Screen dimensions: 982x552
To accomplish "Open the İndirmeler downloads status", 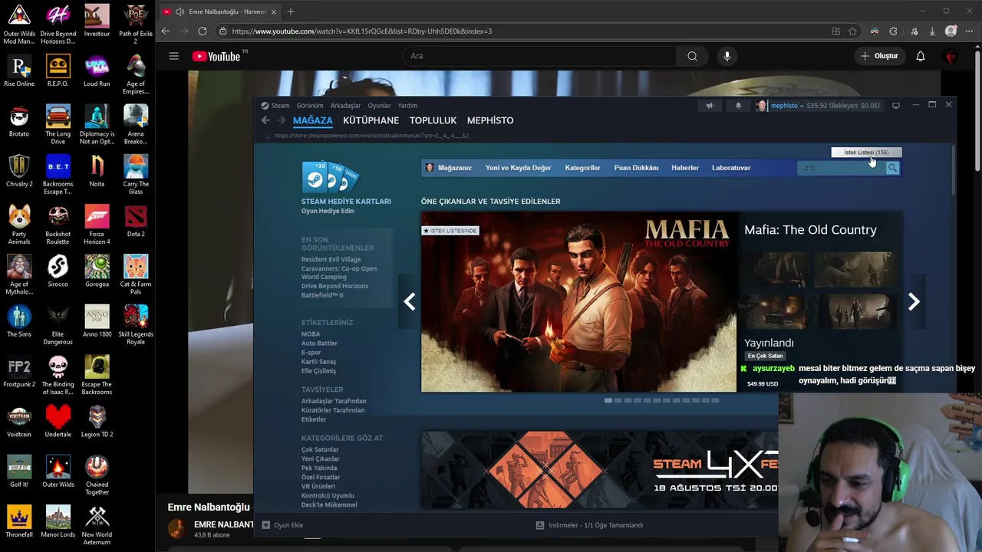I will click(x=589, y=525).
